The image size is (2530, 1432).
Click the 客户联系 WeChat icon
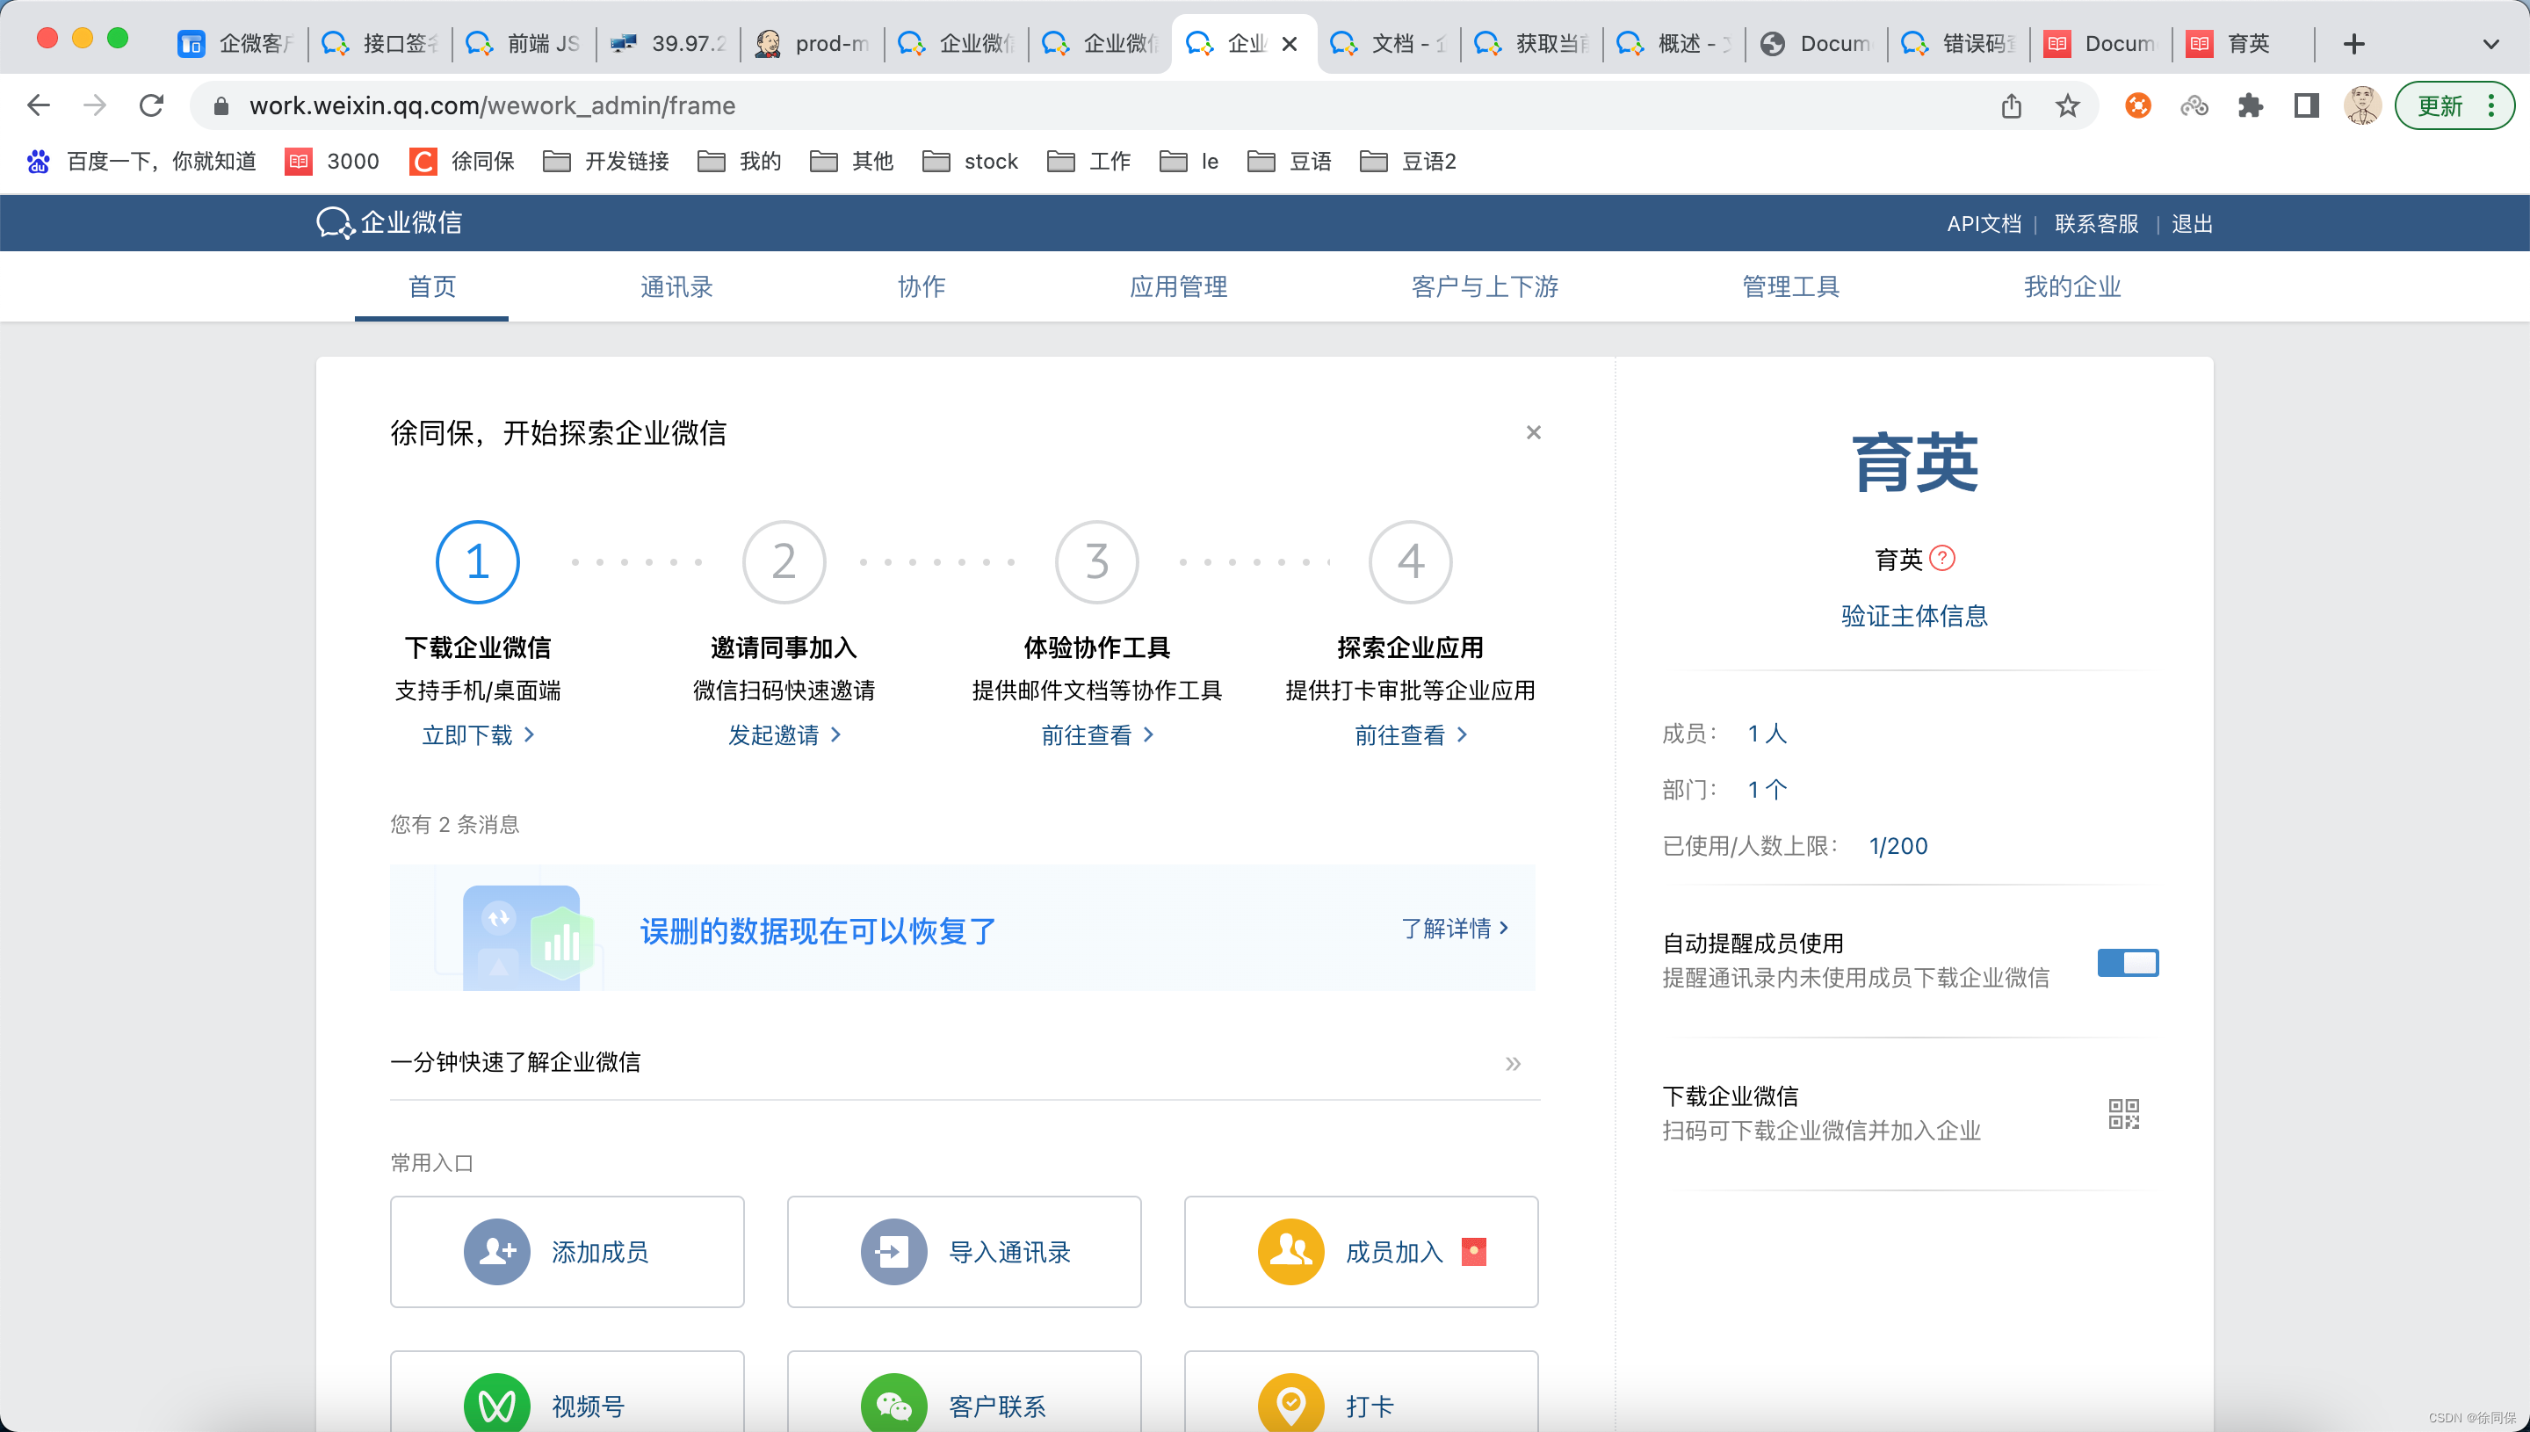click(x=893, y=1405)
